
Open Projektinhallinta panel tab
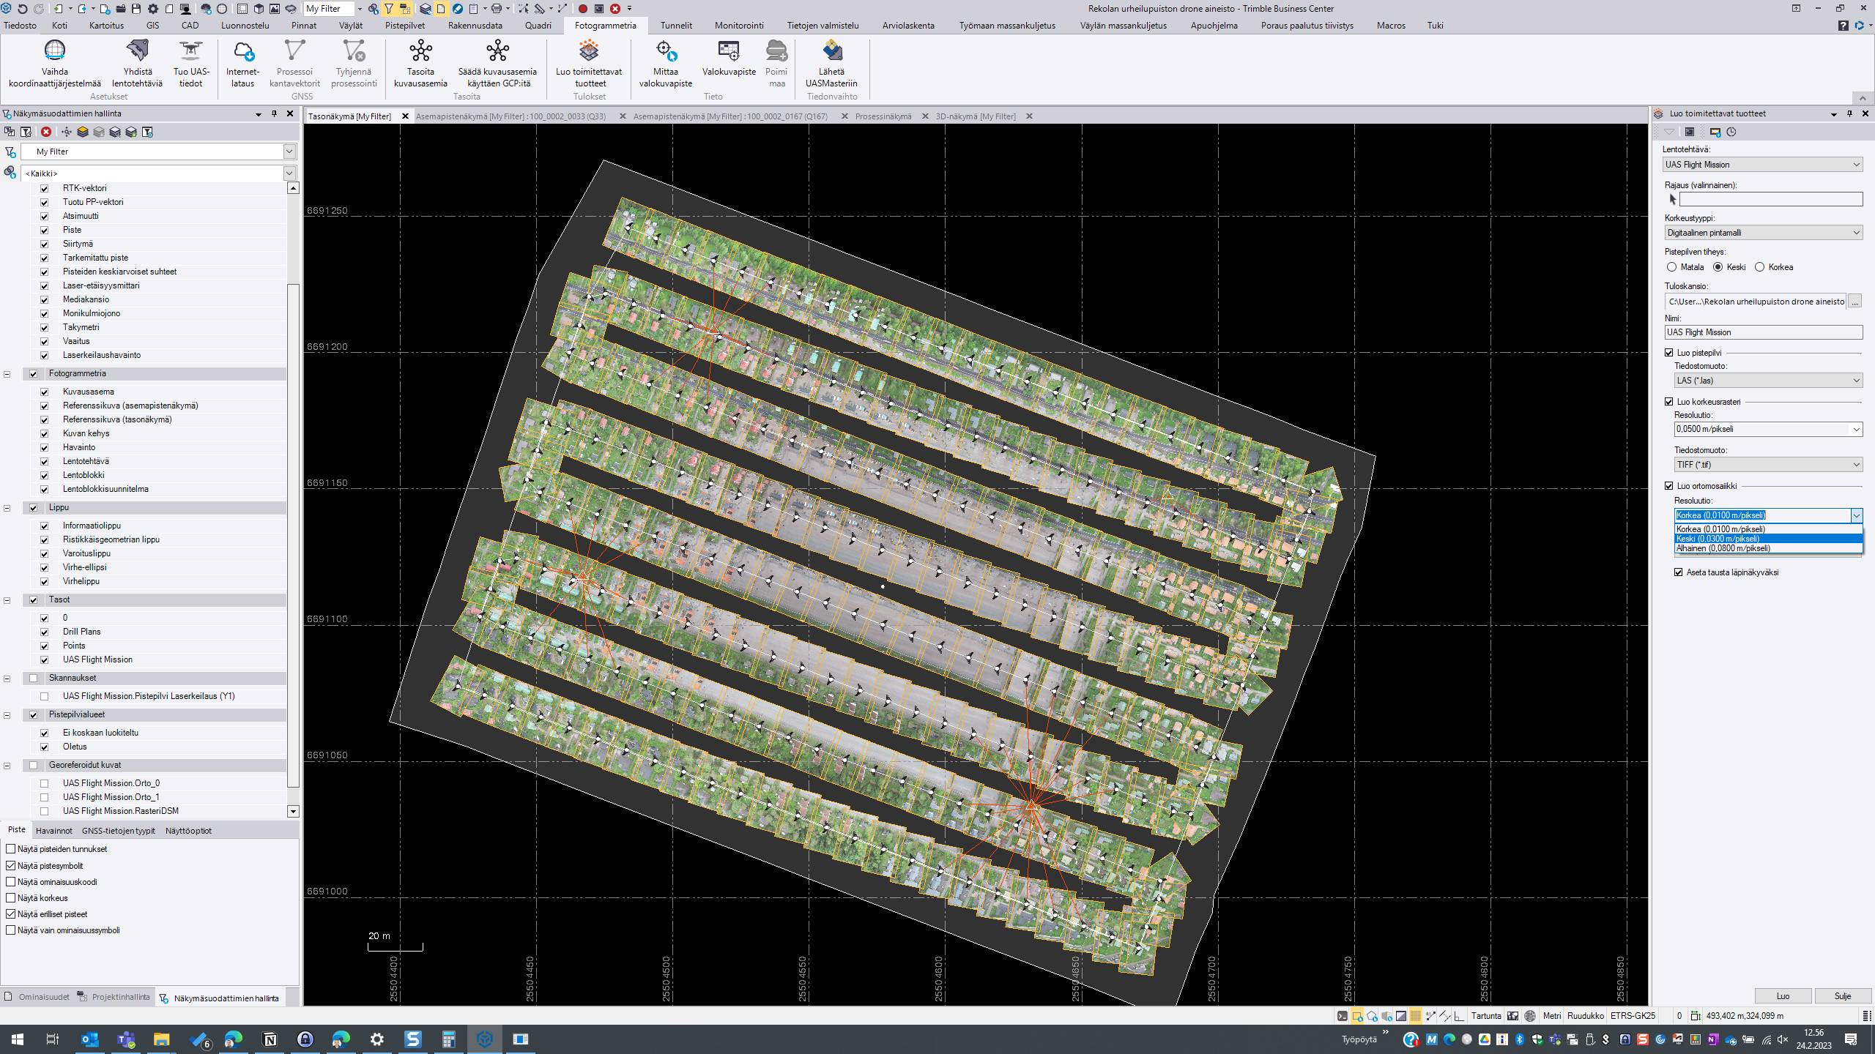tap(114, 998)
